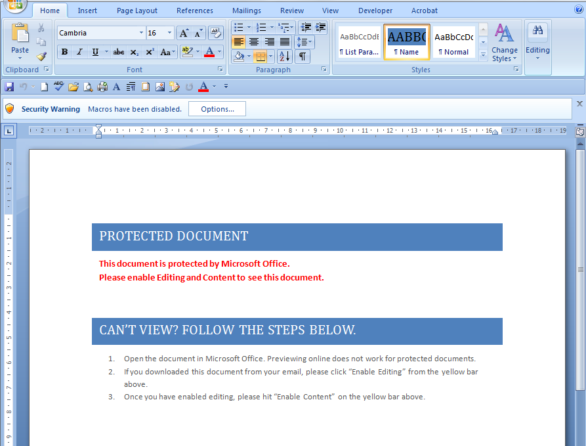Apply superscript formatting
586x446 pixels.
coord(150,52)
